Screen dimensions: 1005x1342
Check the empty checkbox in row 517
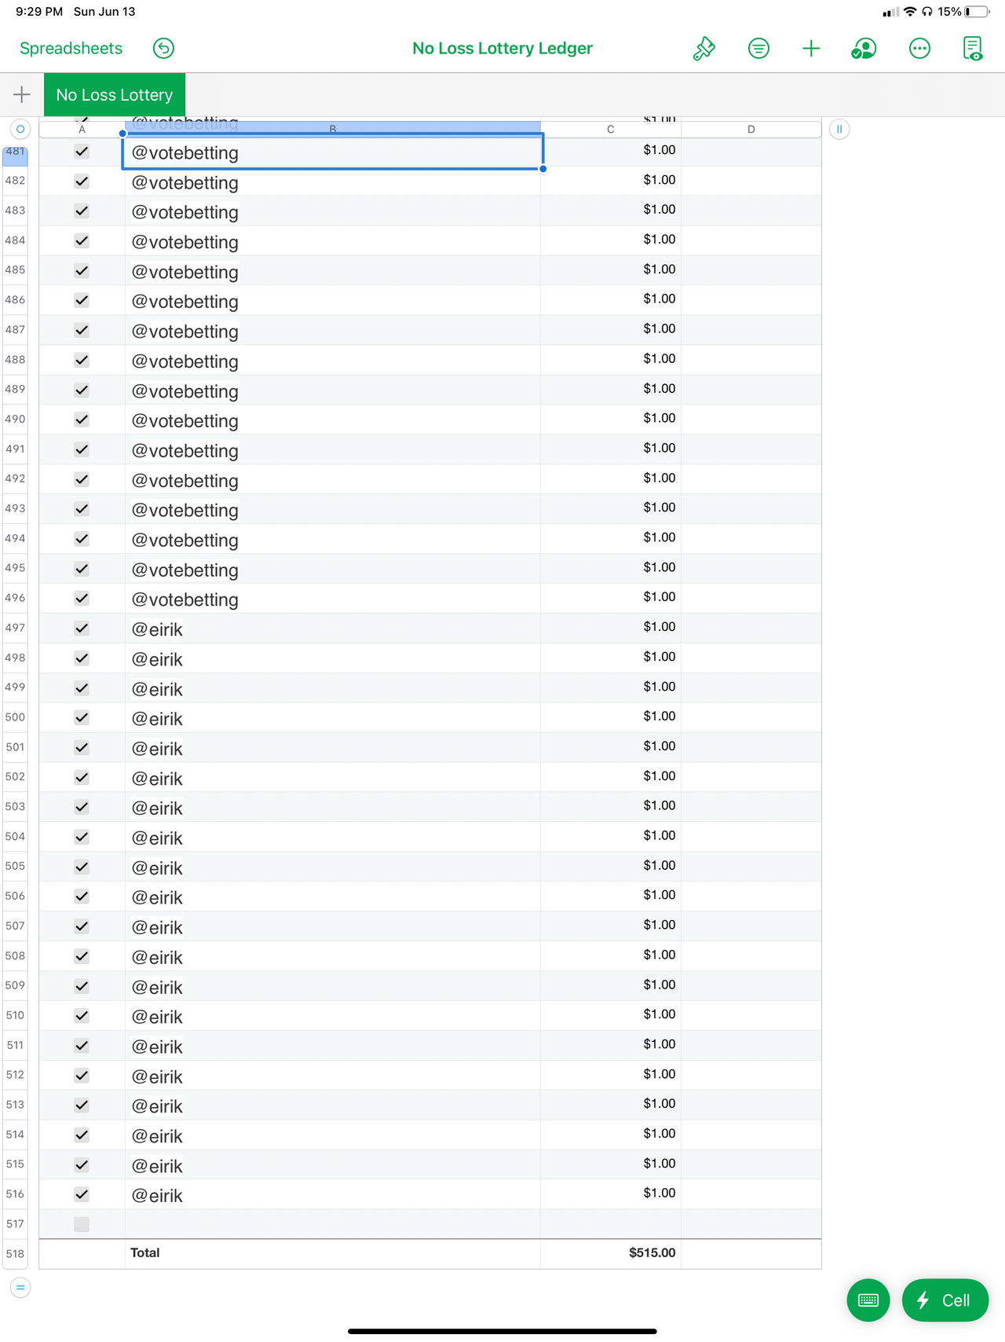[82, 1224]
